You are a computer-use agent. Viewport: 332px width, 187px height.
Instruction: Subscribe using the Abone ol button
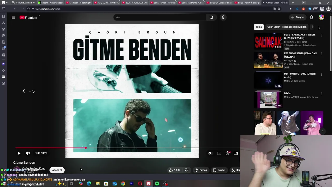pyautogui.click(x=57, y=170)
